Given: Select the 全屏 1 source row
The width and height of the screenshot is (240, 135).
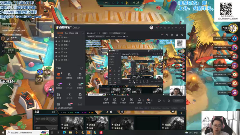Looking at the screenshot, I should pyautogui.click(x=70, y=56).
